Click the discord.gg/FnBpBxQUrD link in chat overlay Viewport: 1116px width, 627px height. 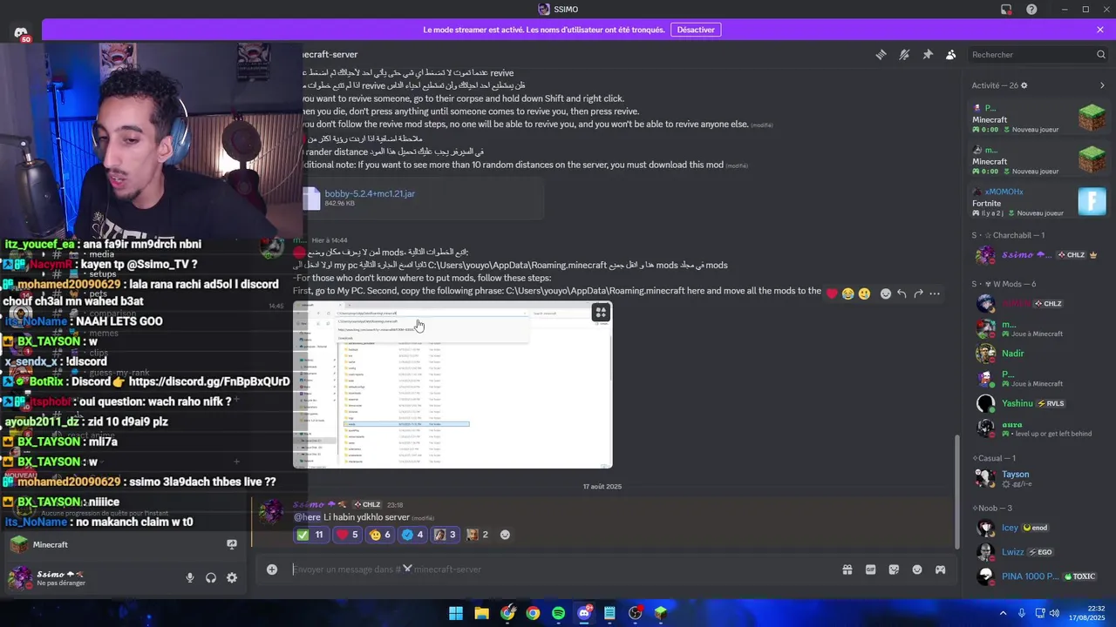[209, 381]
